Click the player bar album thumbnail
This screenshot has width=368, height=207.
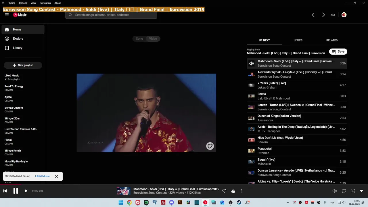tap(123, 191)
